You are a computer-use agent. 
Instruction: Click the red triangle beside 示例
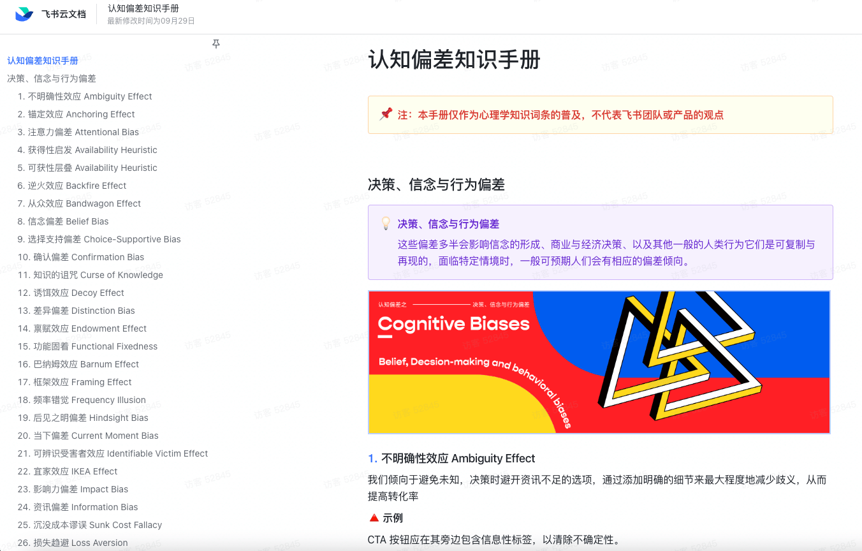click(374, 518)
